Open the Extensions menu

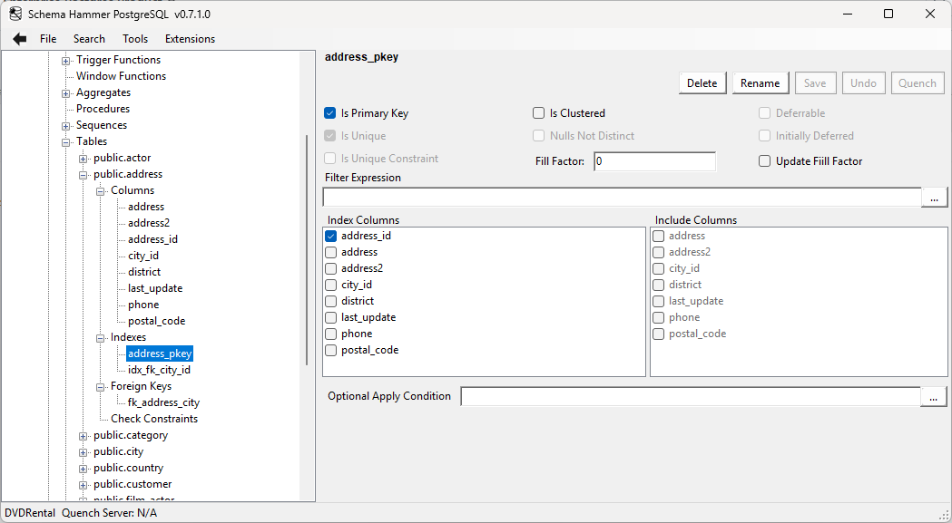[x=189, y=38]
